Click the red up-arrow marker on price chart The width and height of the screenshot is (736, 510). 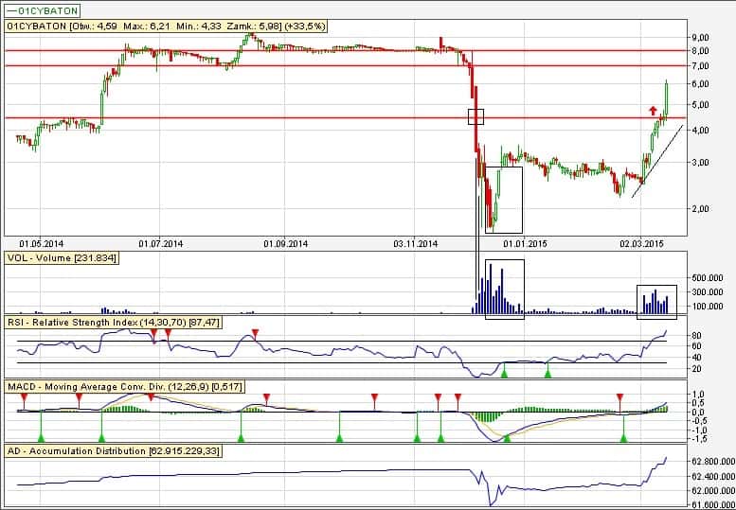(653, 111)
